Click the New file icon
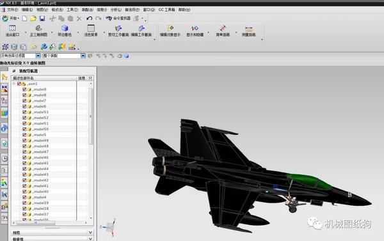The width and height of the screenshot is (384, 241). coord(24,19)
